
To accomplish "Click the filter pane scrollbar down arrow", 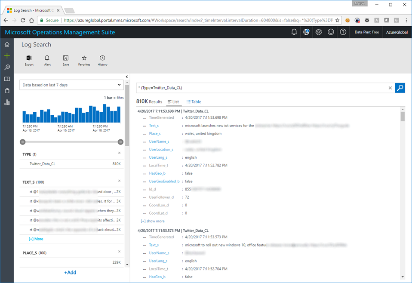I will coord(127,265).
